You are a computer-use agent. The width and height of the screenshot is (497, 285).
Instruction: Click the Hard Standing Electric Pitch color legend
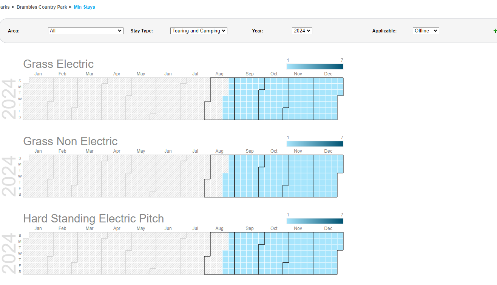(x=315, y=221)
